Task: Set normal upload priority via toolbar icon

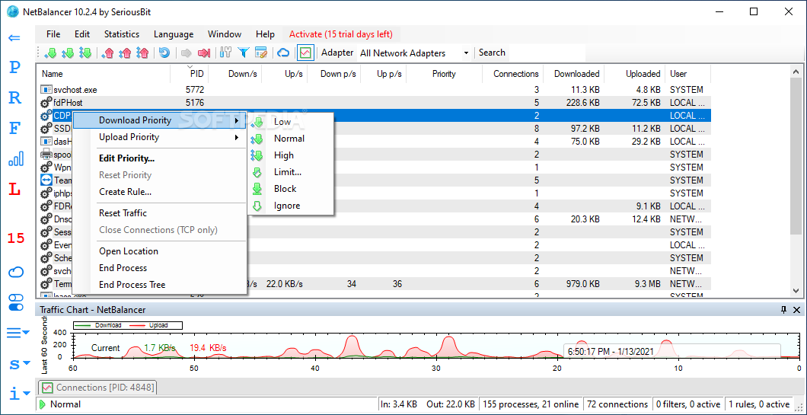Action: coord(125,53)
